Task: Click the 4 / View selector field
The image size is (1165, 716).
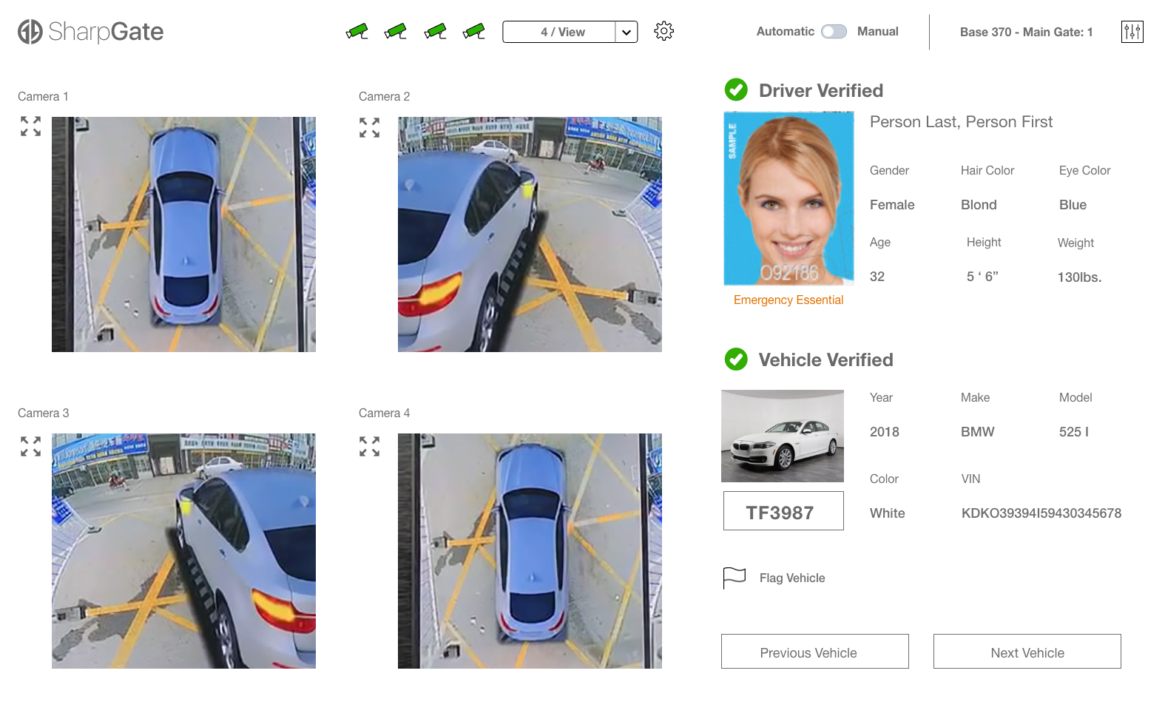Action: coord(559,32)
